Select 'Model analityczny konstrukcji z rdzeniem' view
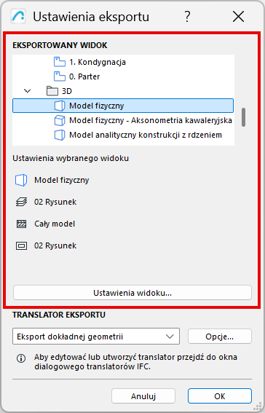265x413 pixels. [146, 135]
